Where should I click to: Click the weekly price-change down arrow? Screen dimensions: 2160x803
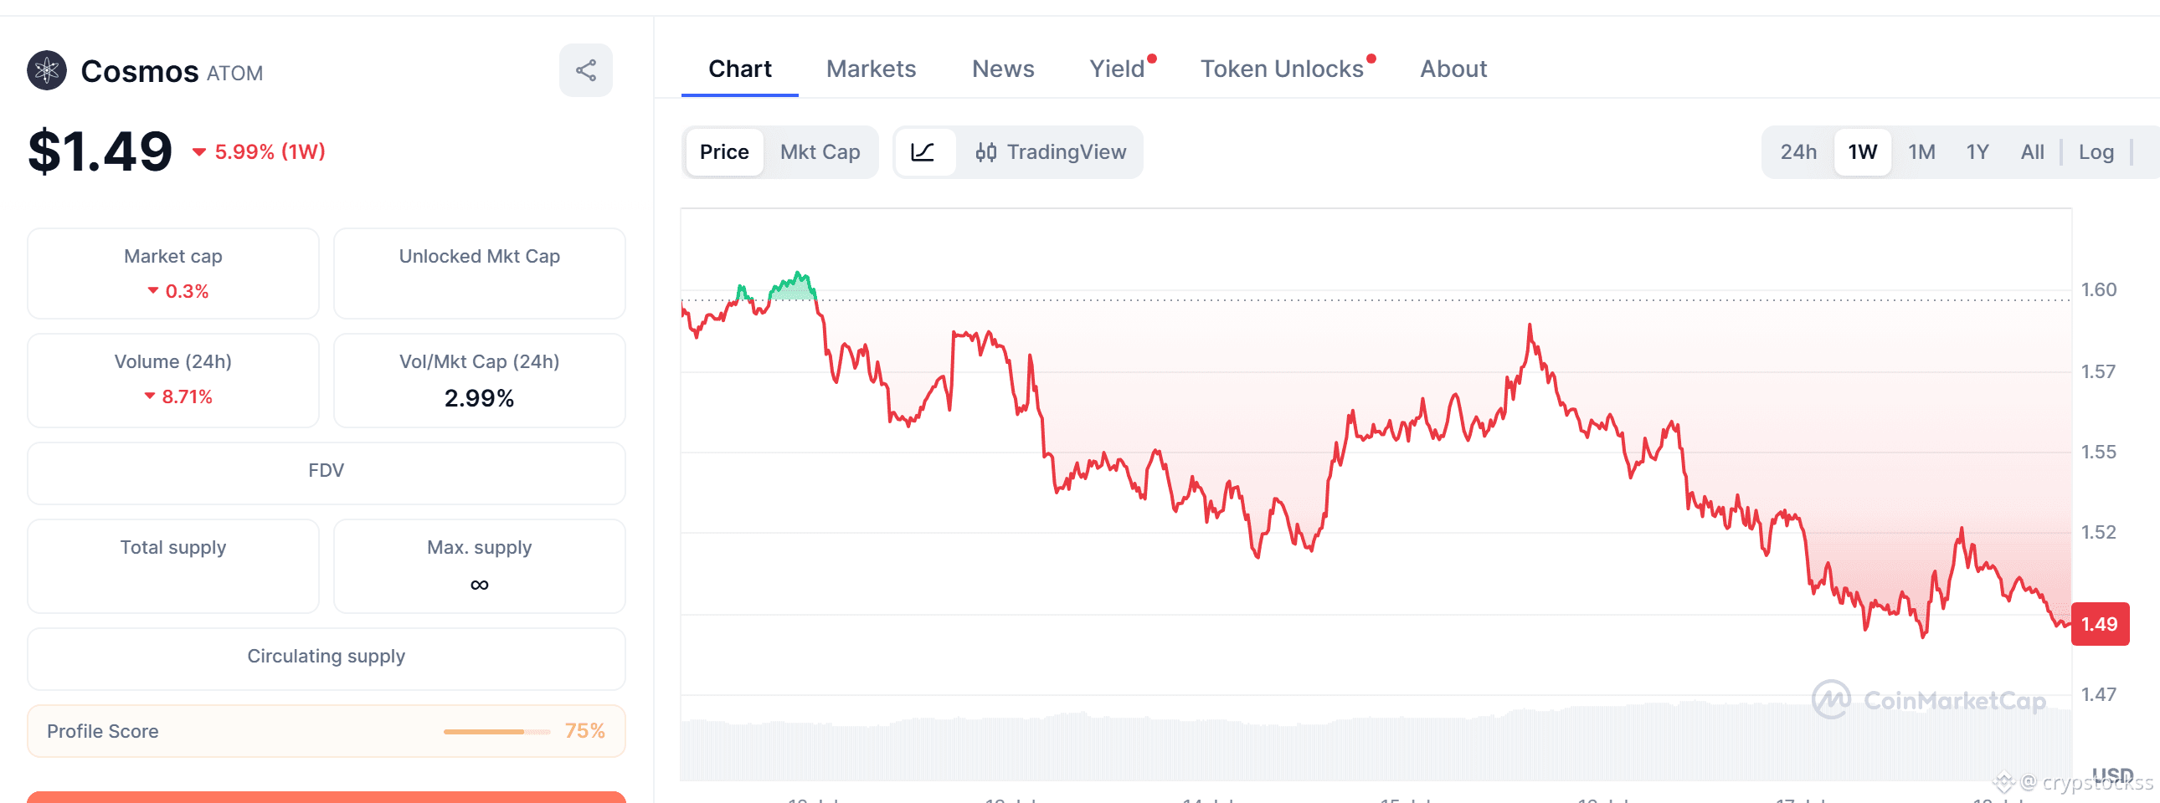click(x=198, y=152)
